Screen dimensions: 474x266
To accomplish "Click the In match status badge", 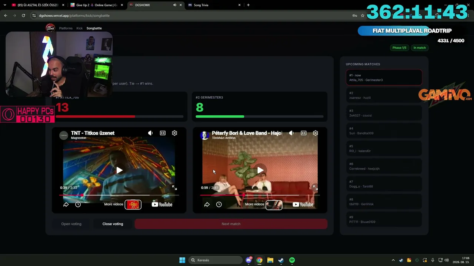I will click(x=420, y=48).
